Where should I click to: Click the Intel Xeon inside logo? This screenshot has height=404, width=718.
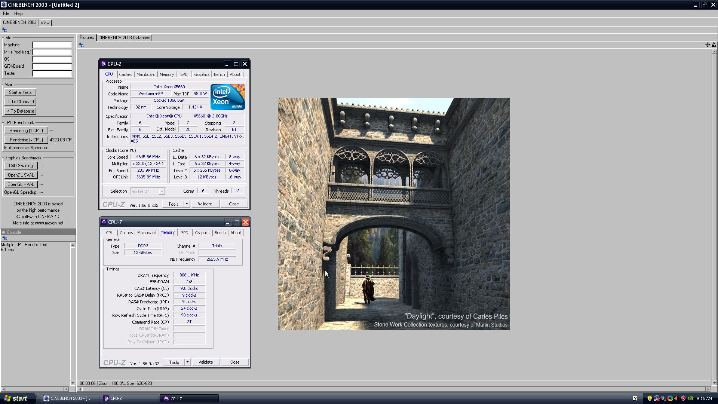pyautogui.click(x=228, y=97)
